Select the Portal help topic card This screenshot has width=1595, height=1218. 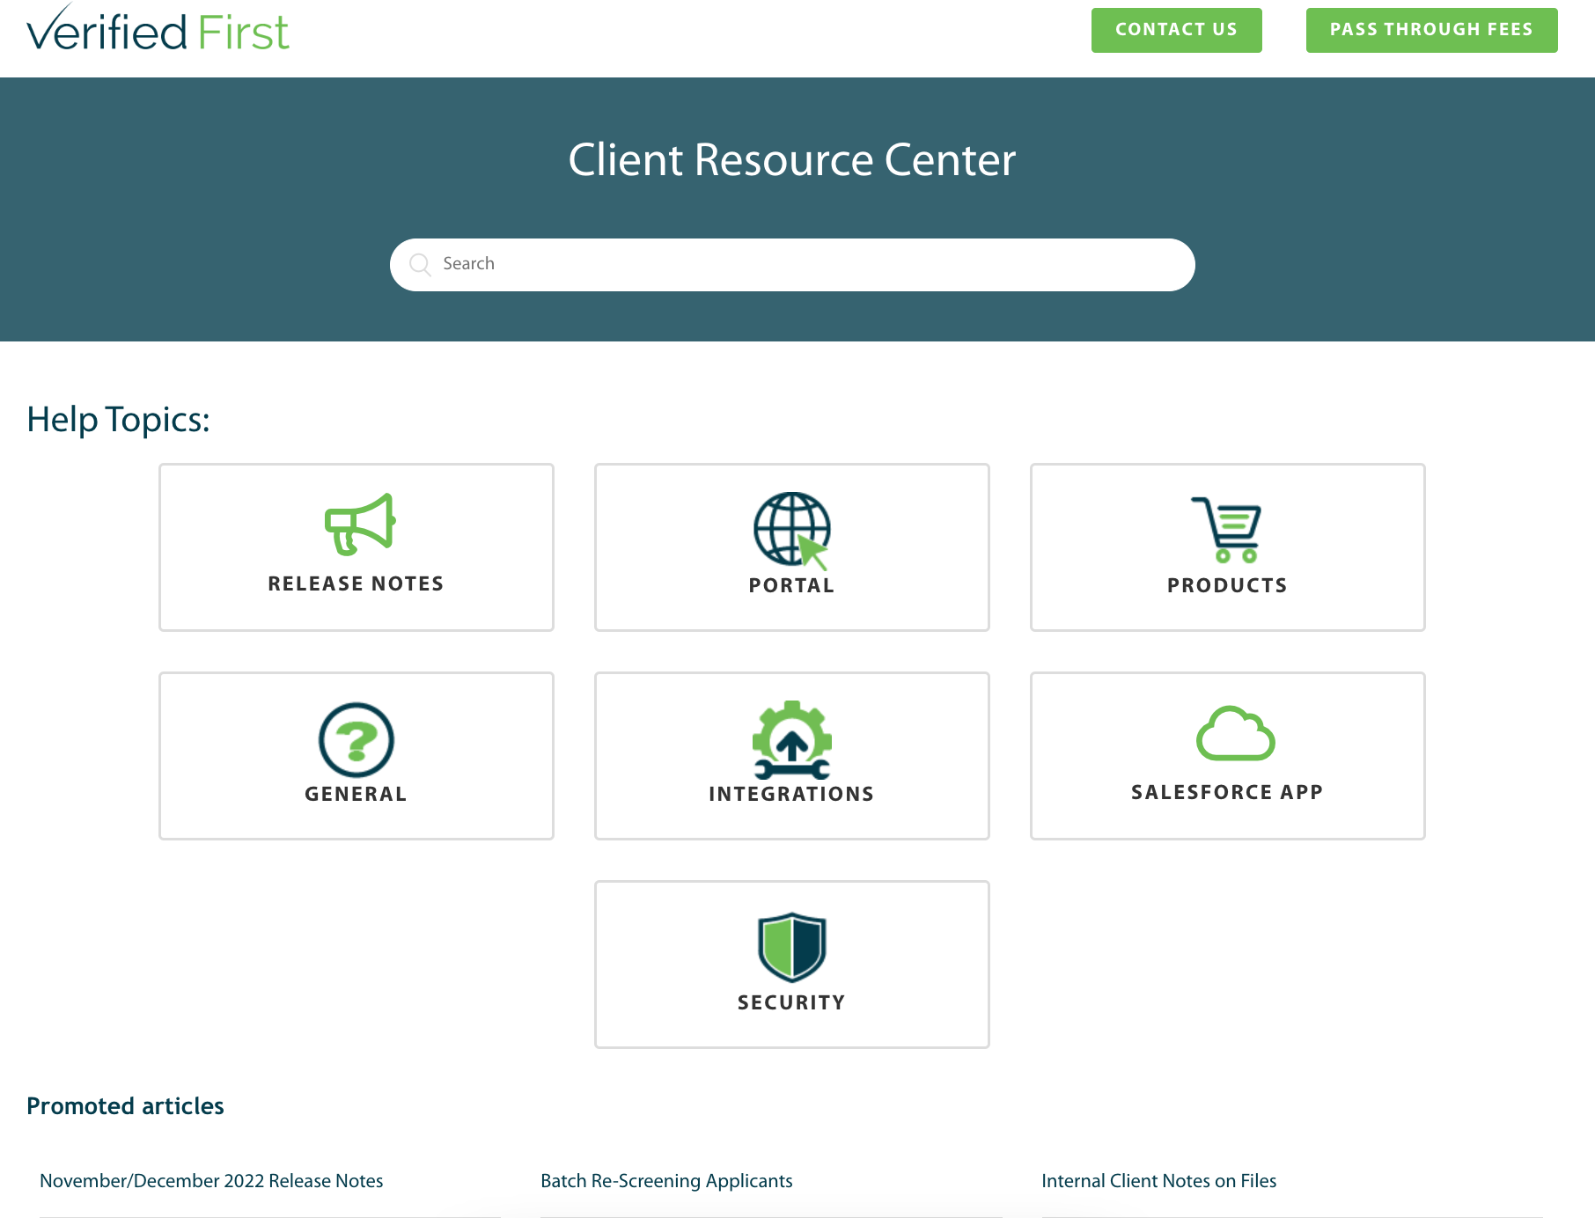pos(791,547)
